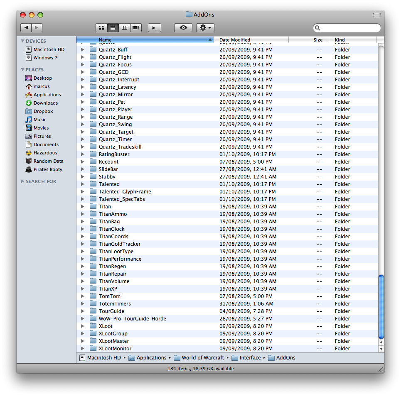Expand the Recount folder triangle
The image size is (401, 396).
coord(82,162)
